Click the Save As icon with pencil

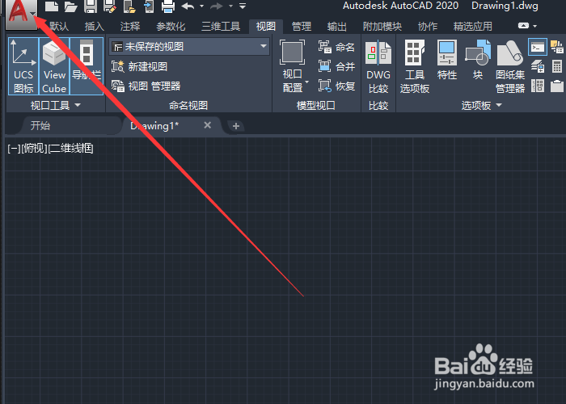(x=110, y=6)
